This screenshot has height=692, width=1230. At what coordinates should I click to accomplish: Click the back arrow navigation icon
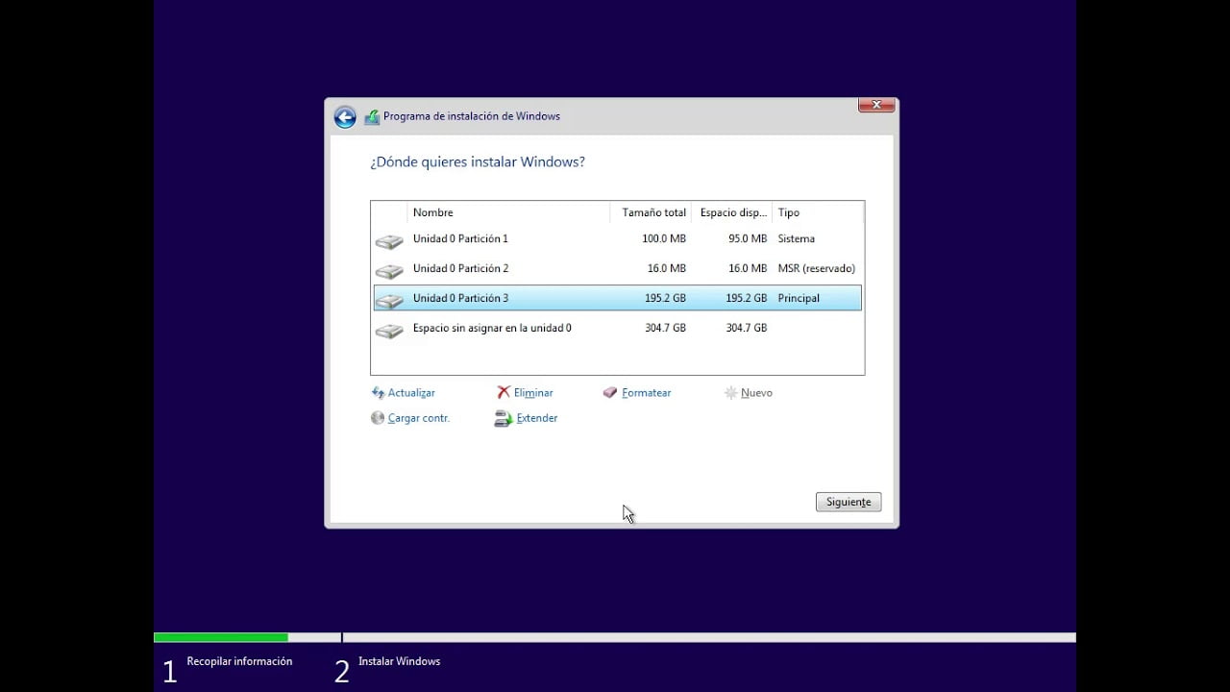[x=345, y=116]
